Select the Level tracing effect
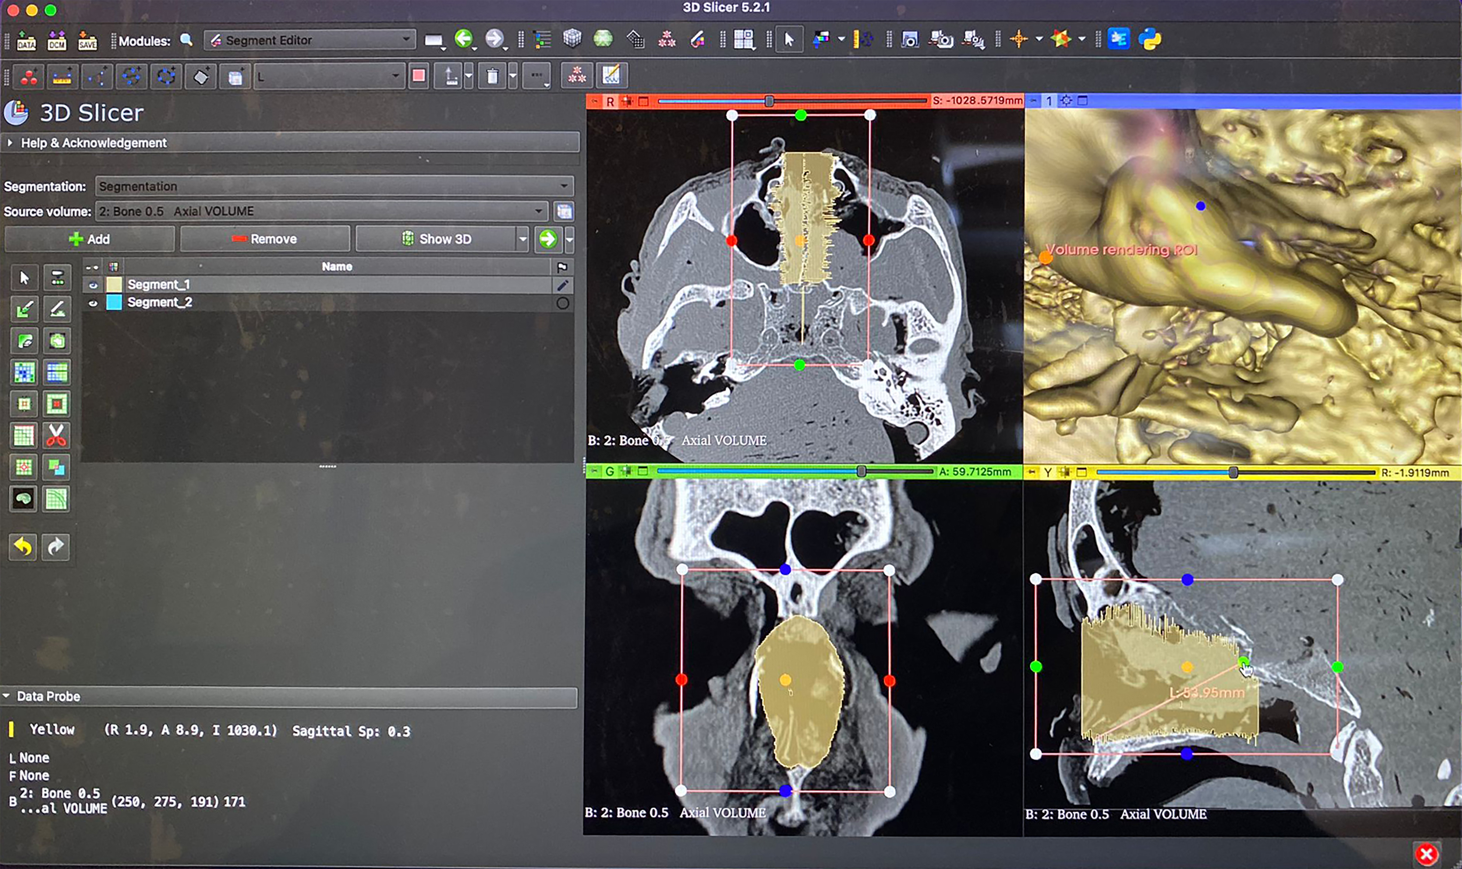The height and width of the screenshot is (869, 1462). coord(57,341)
